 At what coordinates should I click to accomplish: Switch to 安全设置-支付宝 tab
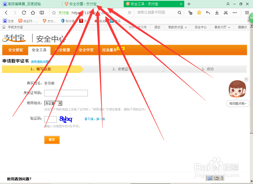[x=81, y=4]
